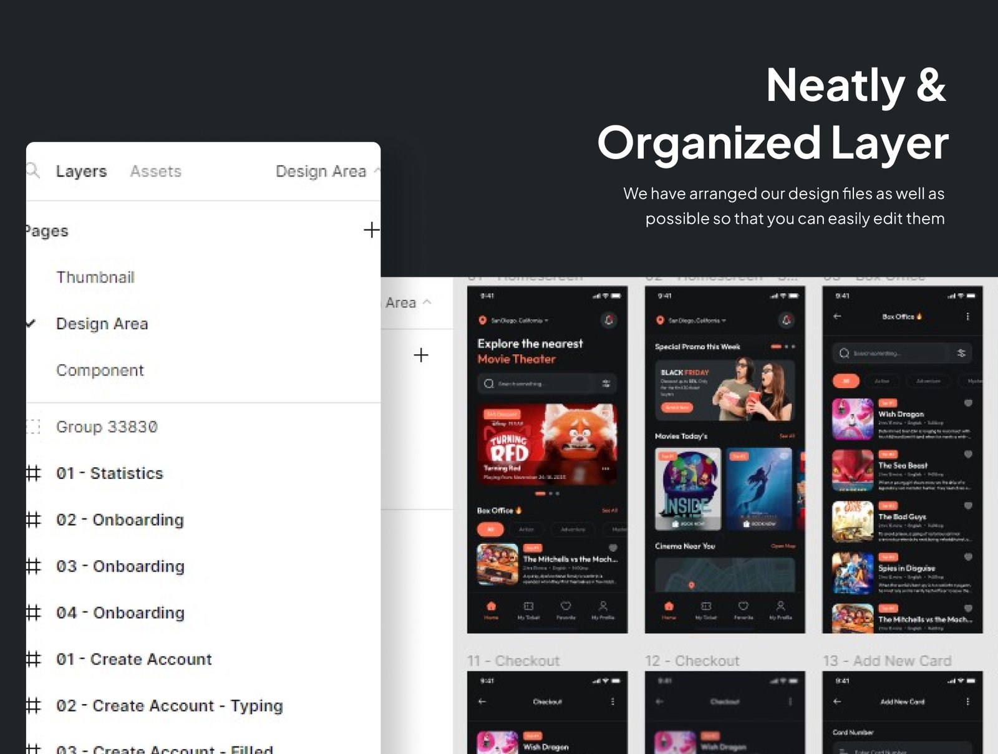Image resolution: width=998 pixels, height=754 pixels.
Task: Click the Open Map link near Cinema Near You
Action: [782, 546]
